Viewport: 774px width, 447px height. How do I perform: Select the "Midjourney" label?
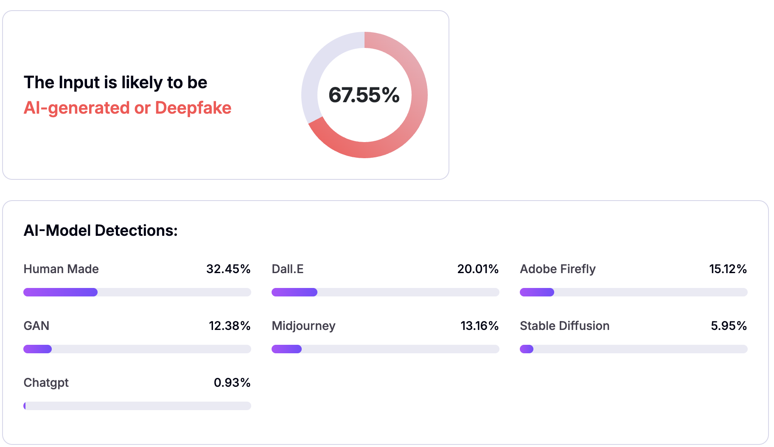click(303, 326)
